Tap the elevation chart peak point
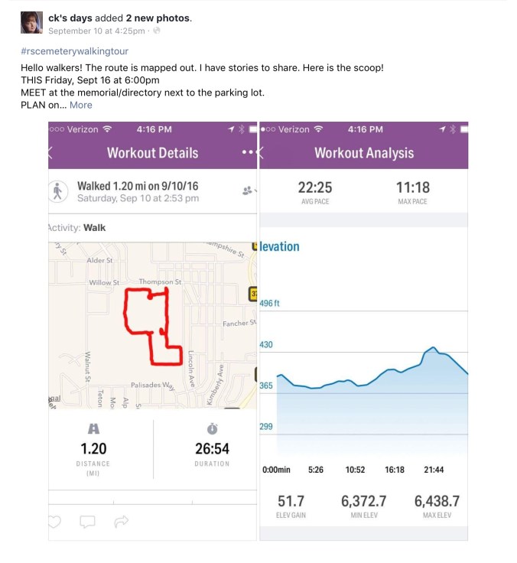This screenshot has width=517, height=563. 433,348
